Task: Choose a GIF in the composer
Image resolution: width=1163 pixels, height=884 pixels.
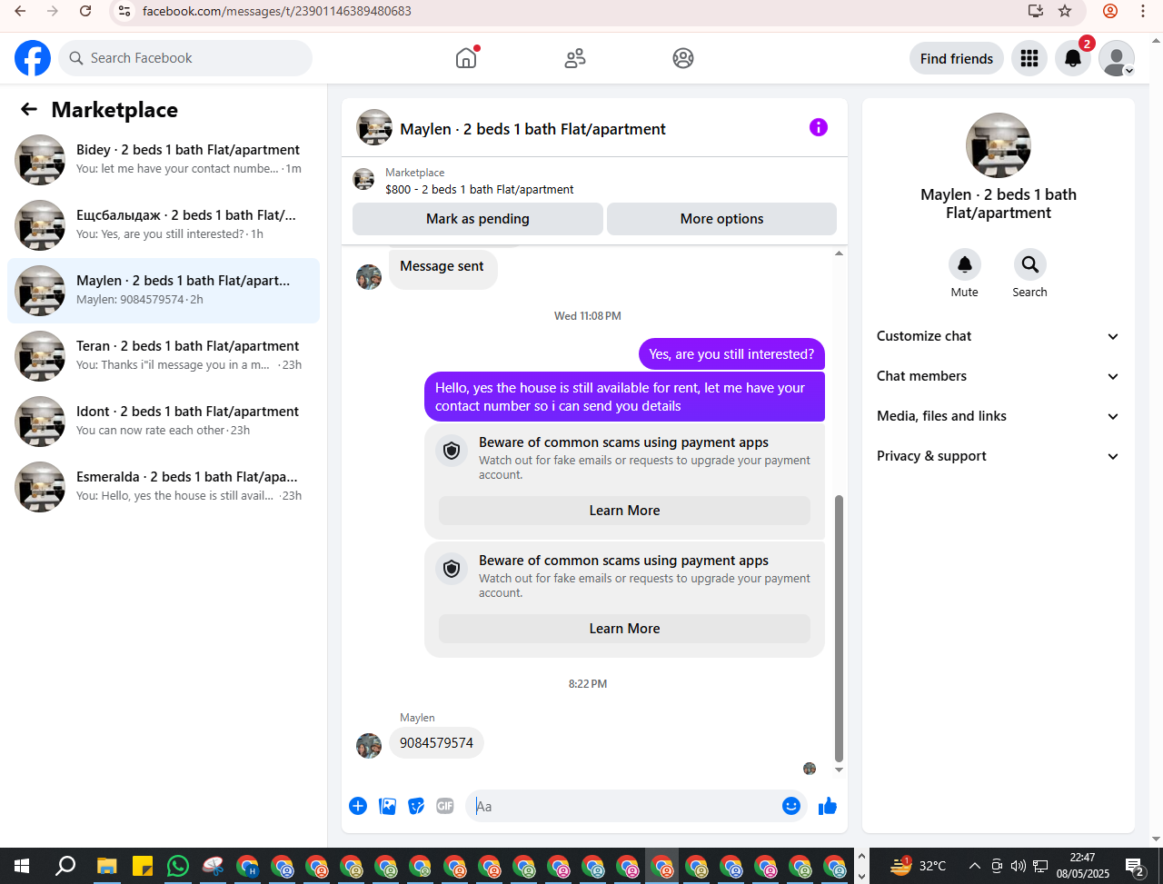Action: (x=444, y=806)
